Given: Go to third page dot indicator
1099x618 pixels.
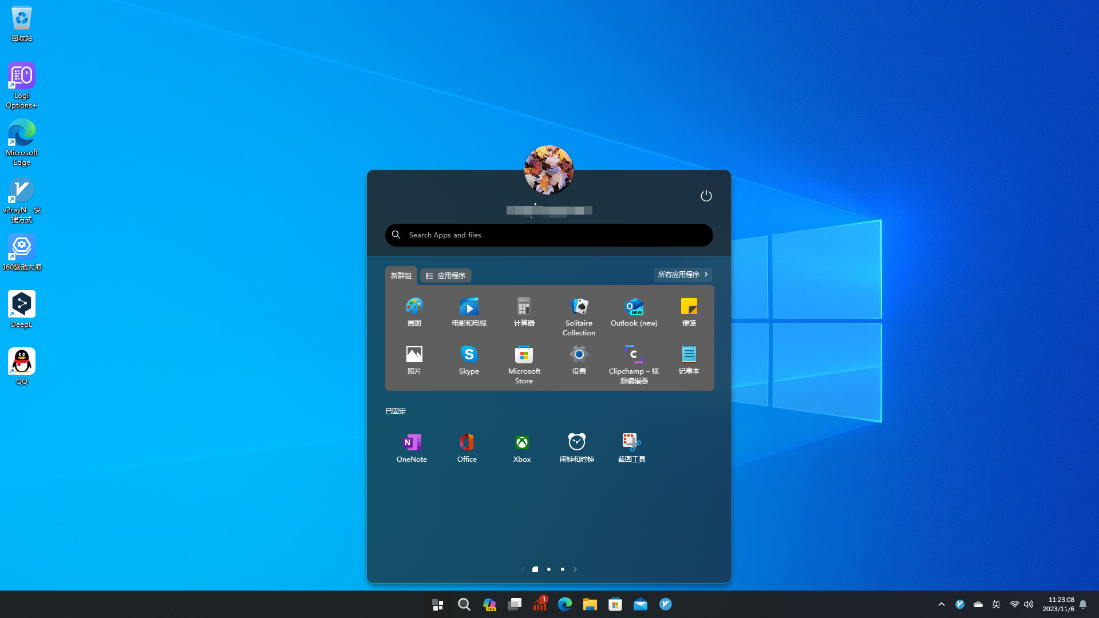Looking at the screenshot, I should pyautogui.click(x=563, y=569).
